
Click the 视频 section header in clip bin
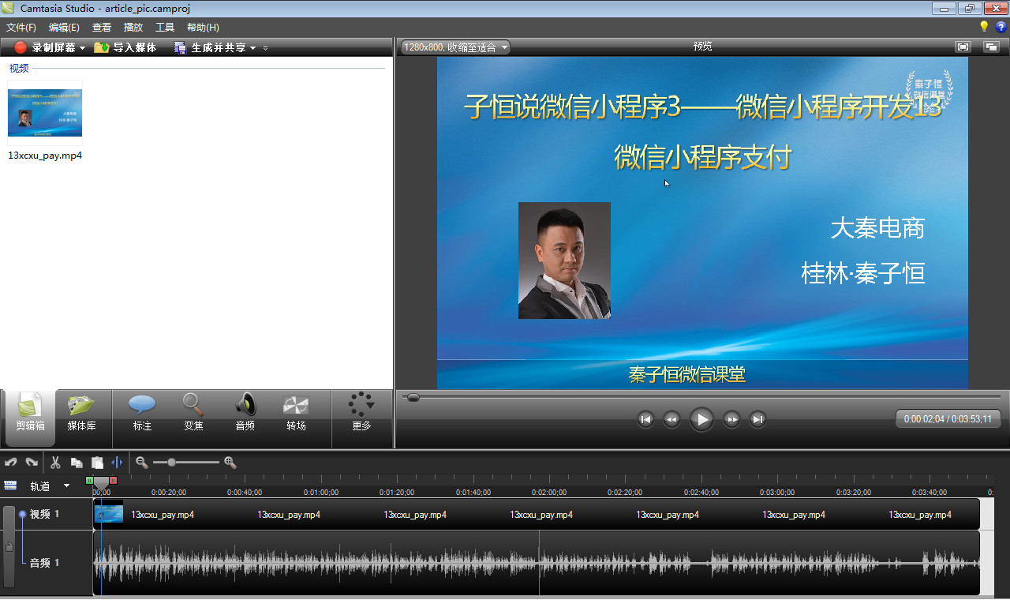tap(19, 68)
